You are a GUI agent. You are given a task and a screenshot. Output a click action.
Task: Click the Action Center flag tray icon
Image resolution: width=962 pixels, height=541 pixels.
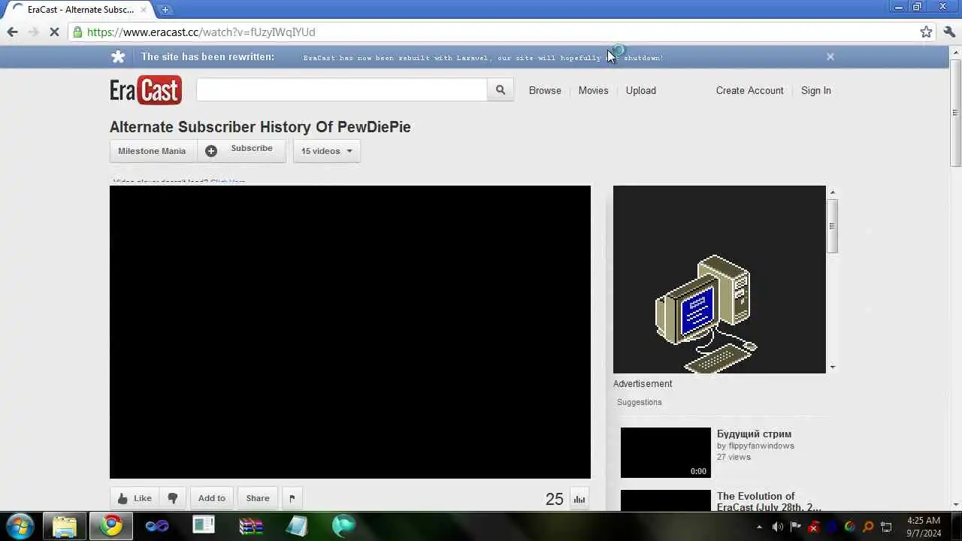click(x=796, y=527)
